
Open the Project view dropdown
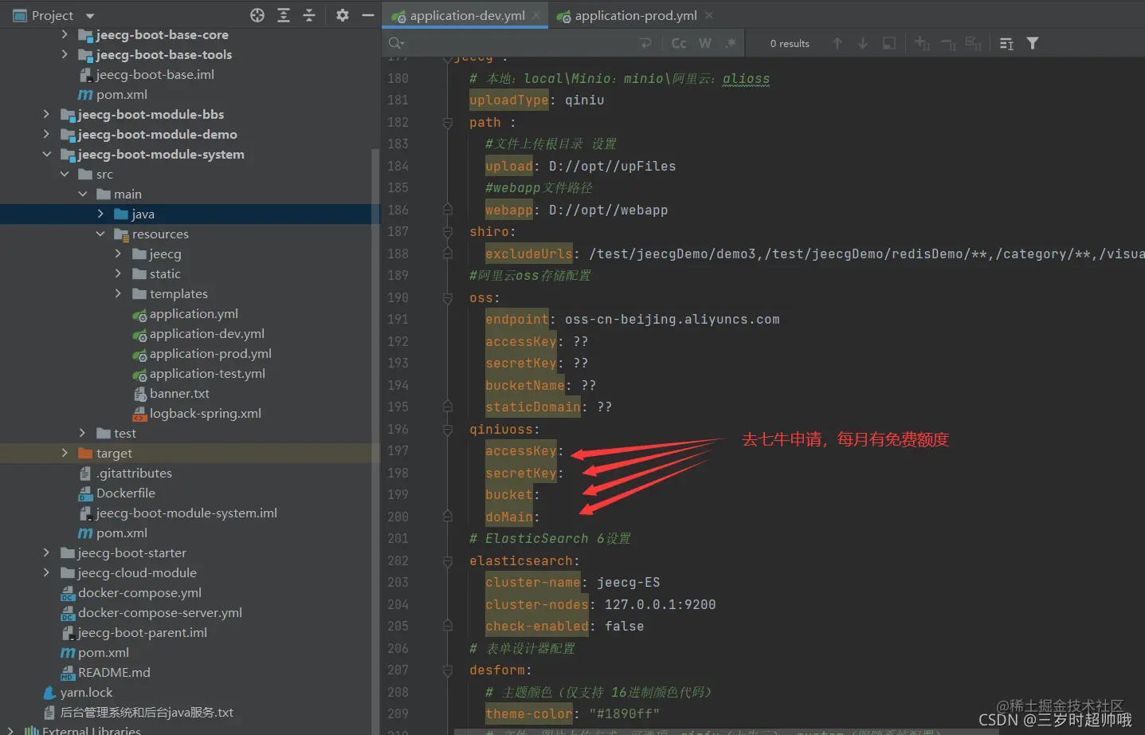coord(90,16)
